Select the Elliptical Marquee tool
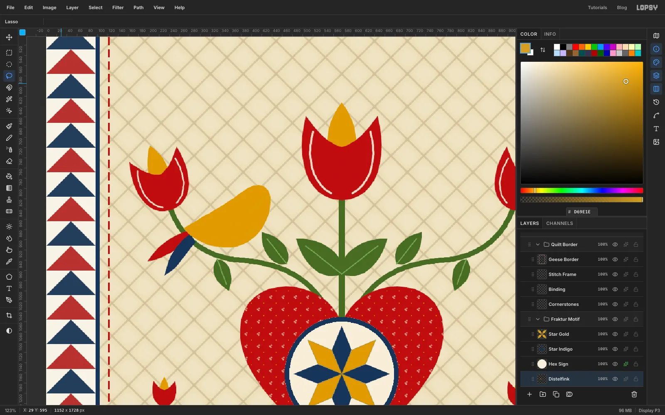The height and width of the screenshot is (415, 665). tap(9, 64)
